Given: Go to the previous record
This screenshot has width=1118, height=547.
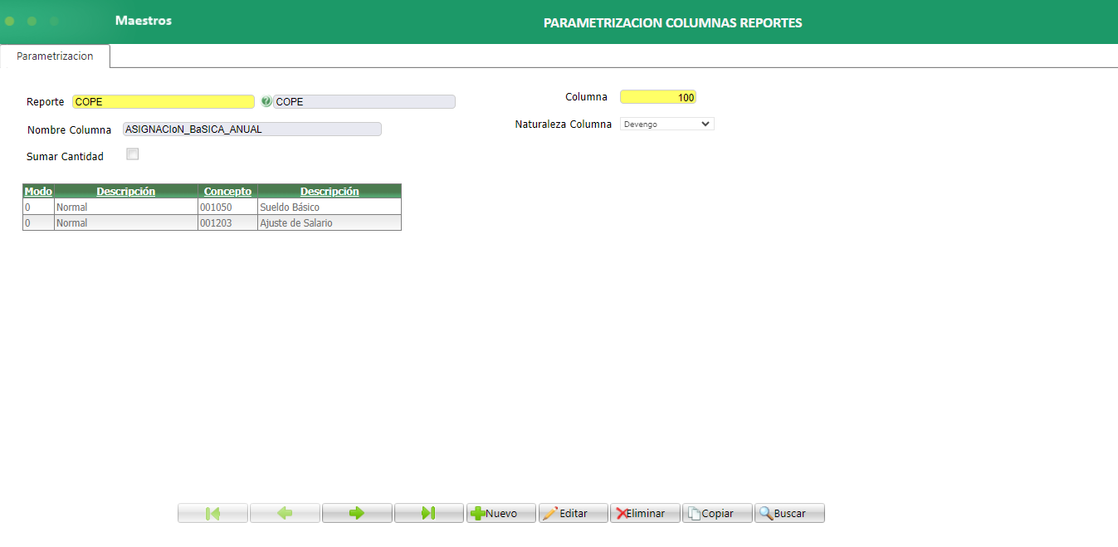Looking at the screenshot, I should click(285, 513).
